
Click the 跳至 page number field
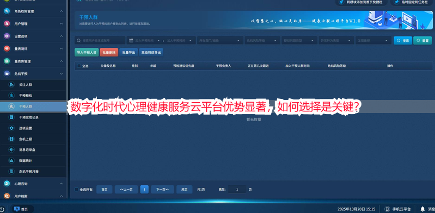(x=237, y=190)
